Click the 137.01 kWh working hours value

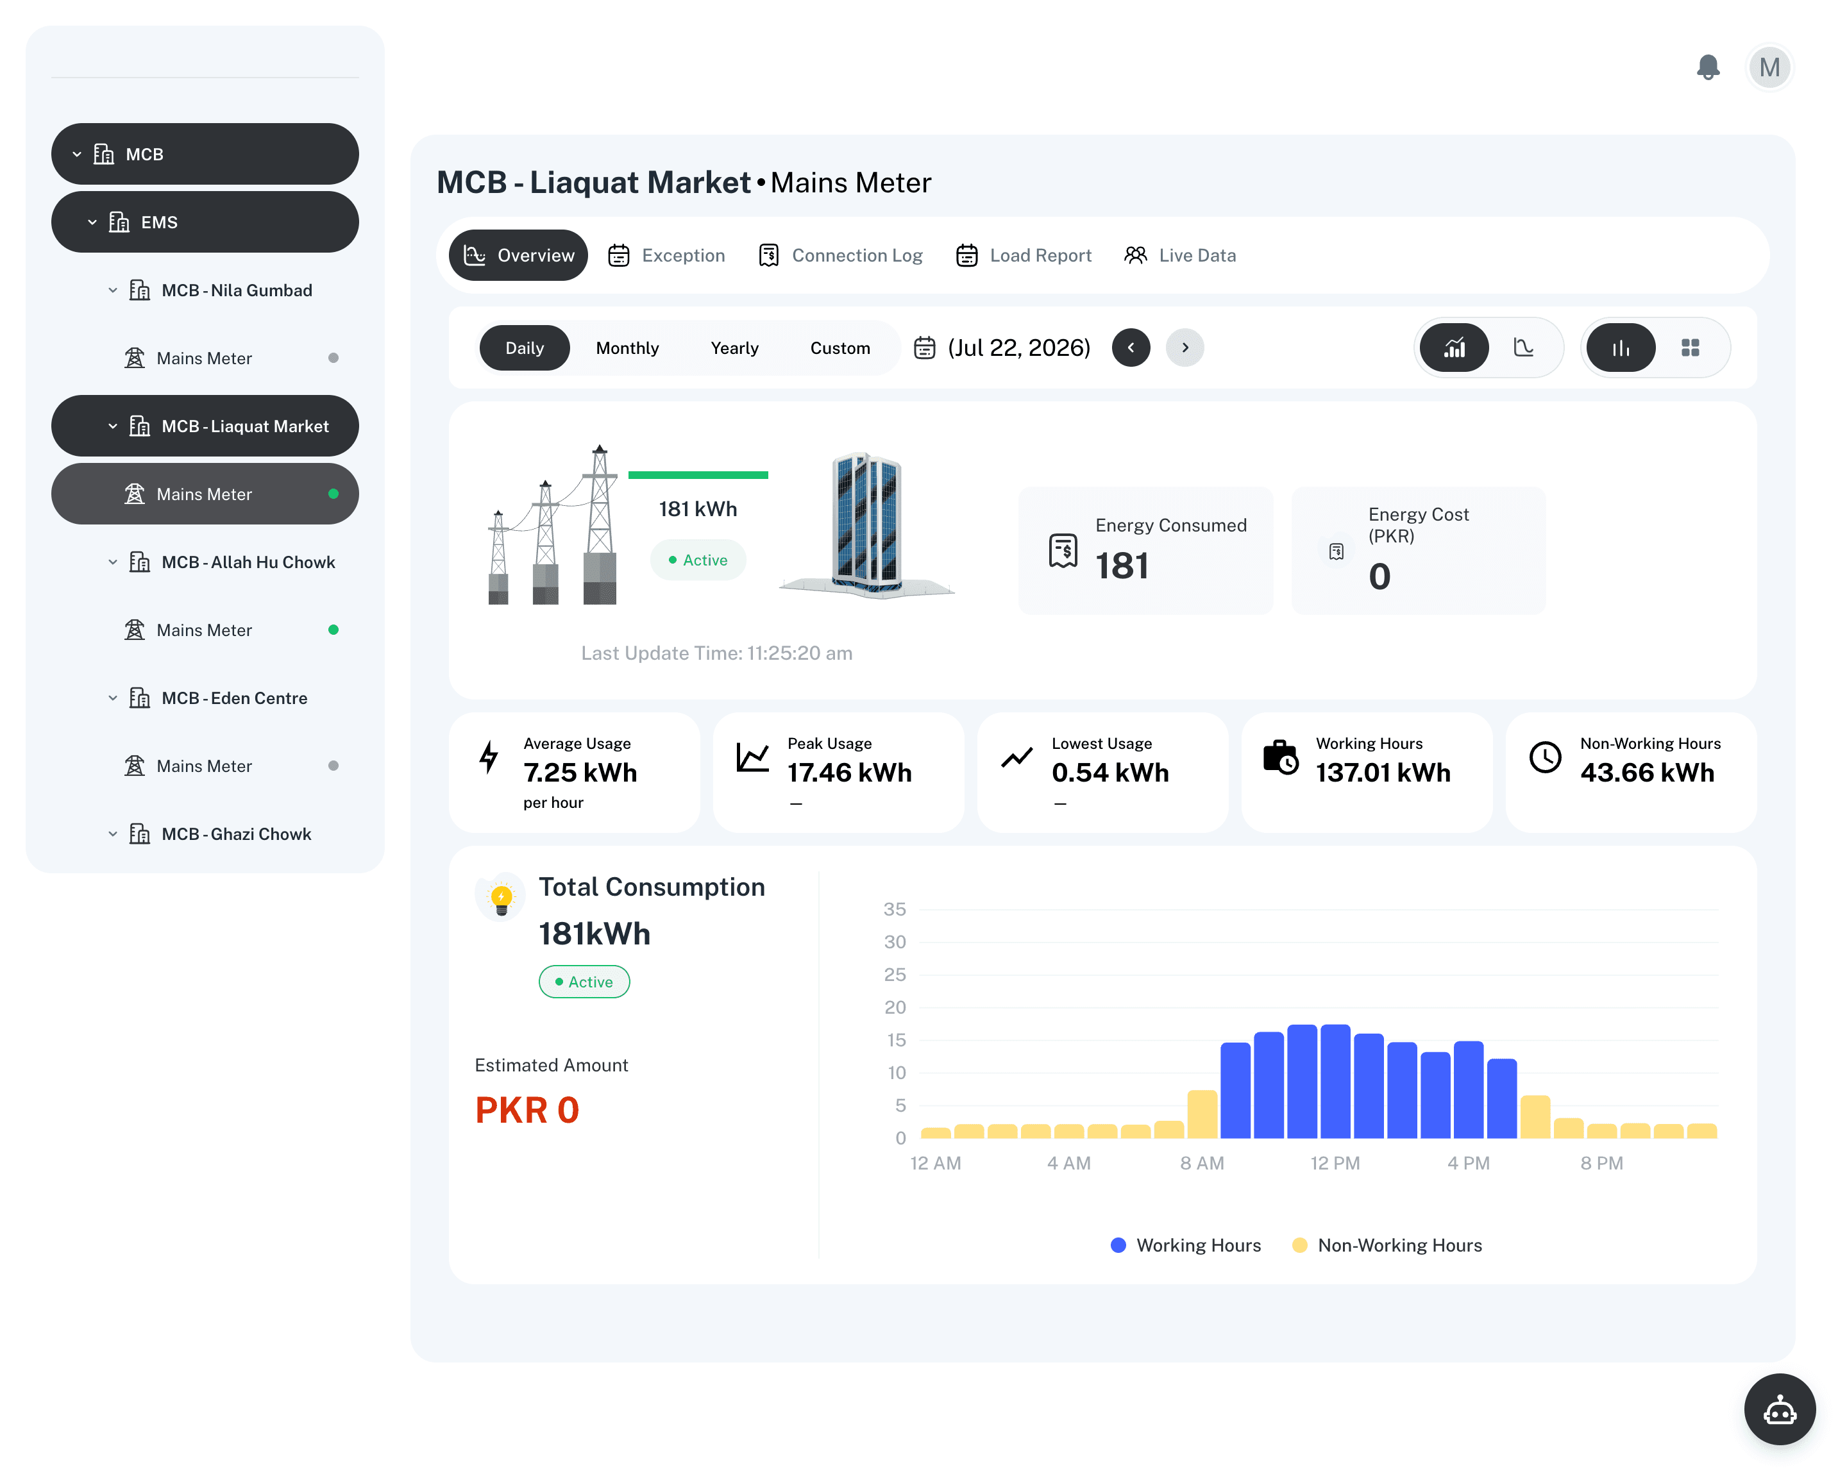point(1383,773)
